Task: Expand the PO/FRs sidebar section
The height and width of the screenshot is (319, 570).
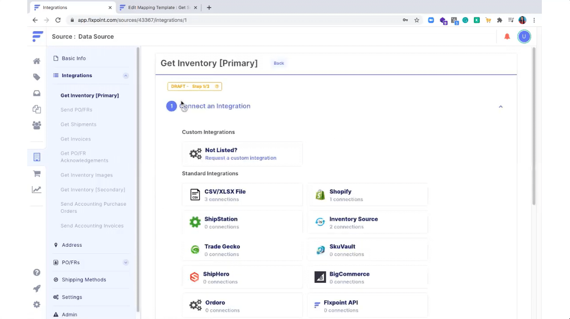Action: [x=126, y=263]
